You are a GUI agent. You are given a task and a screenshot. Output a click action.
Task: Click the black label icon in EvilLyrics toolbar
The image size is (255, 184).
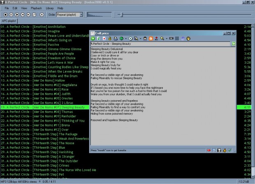[171, 38]
